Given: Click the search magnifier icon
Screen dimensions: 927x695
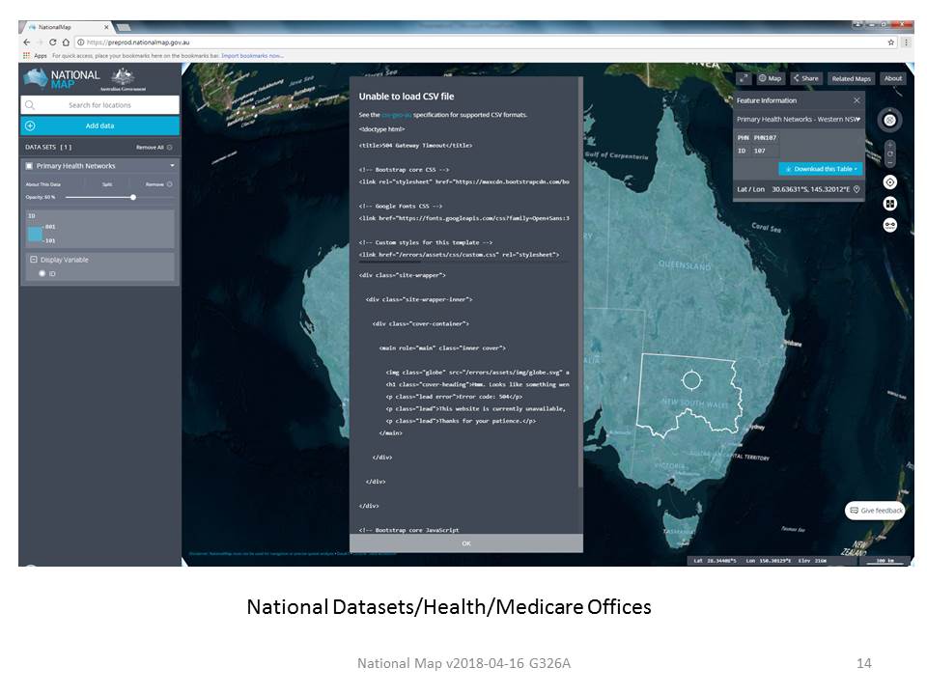Looking at the screenshot, I should tap(30, 105).
